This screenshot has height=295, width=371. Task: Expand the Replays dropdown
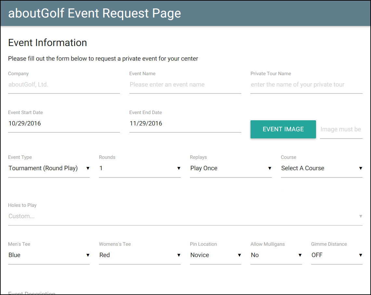pos(231,168)
